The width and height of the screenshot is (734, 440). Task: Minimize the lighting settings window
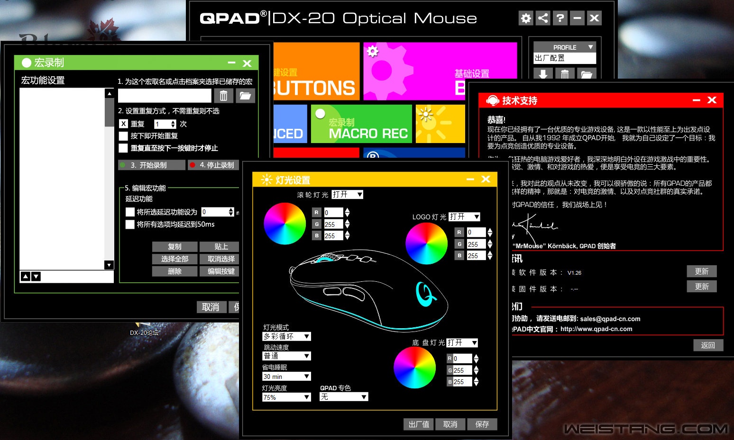[470, 179]
